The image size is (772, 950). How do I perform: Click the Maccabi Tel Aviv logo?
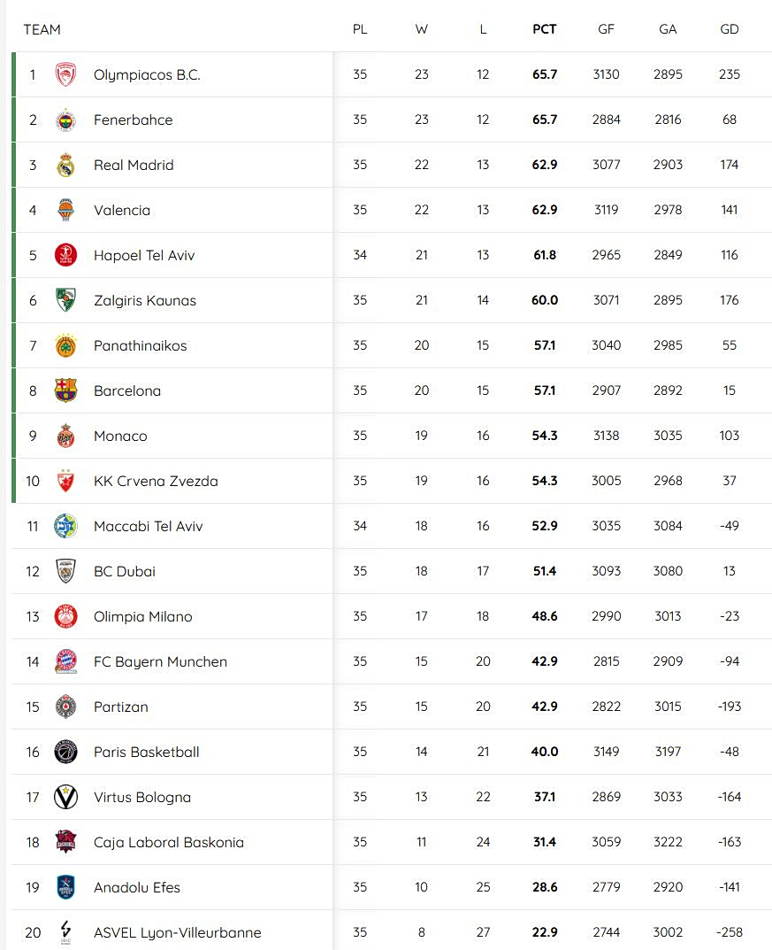click(65, 527)
